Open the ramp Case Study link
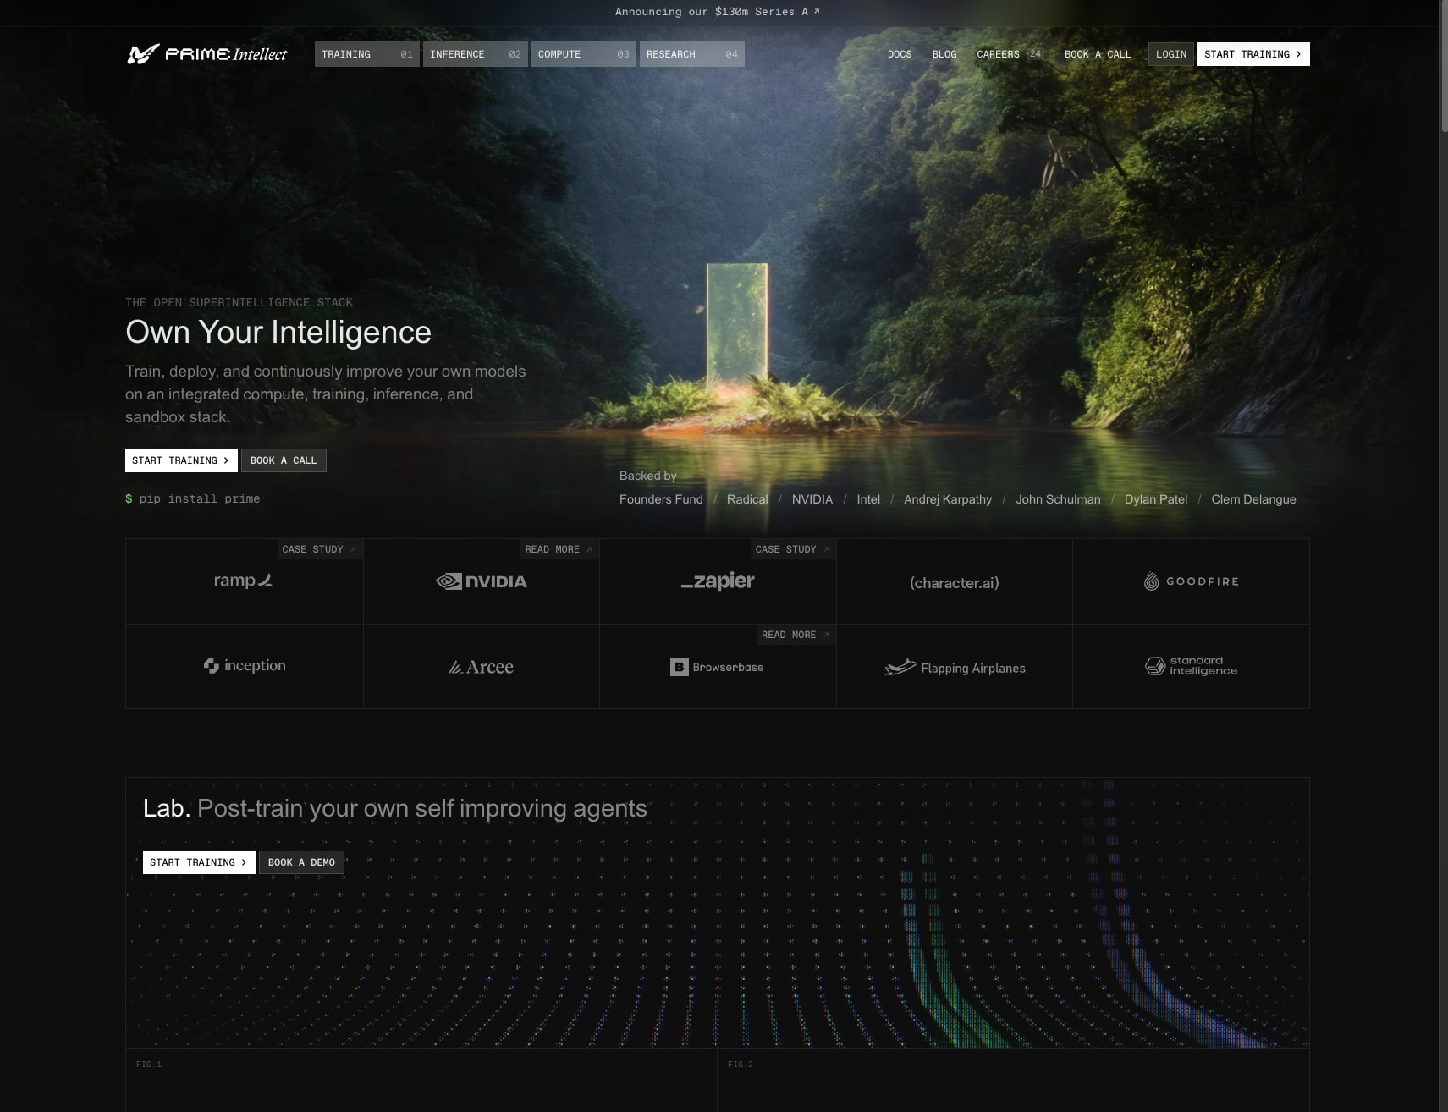This screenshot has width=1448, height=1112. (319, 549)
